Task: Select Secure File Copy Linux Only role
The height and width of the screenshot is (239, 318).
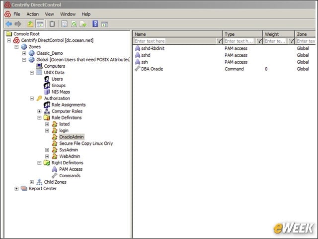Action: click(x=86, y=143)
